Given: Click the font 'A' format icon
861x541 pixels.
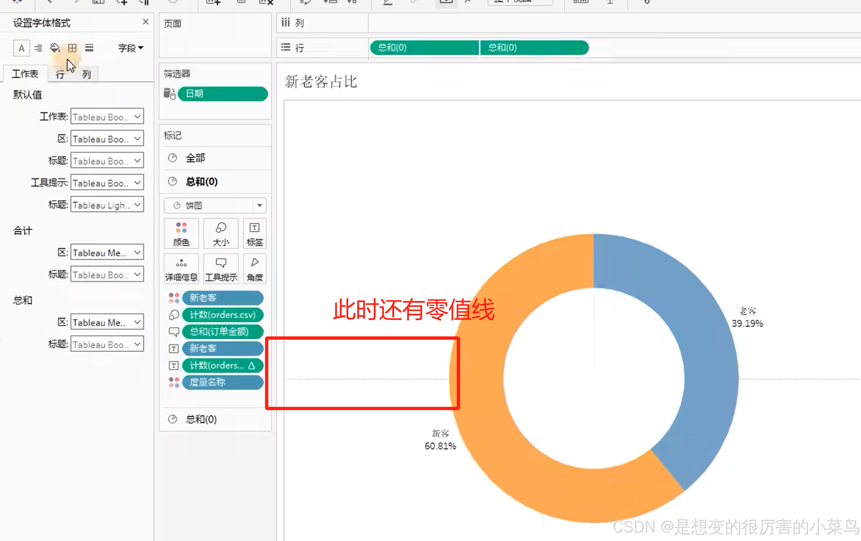Looking at the screenshot, I should pyautogui.click(x=21, y=48).
